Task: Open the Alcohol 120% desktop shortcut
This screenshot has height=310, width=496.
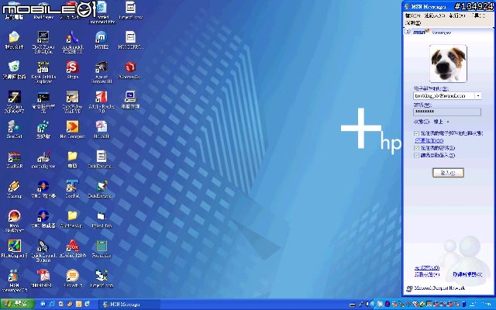Action: (72, 249)
